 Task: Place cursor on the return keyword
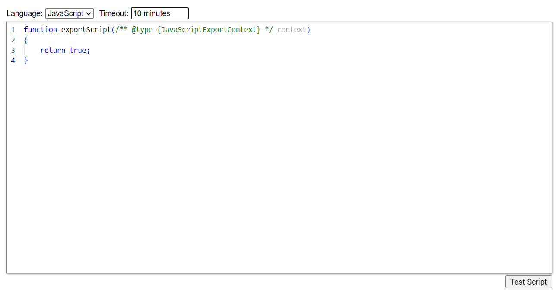click(x=53, y=51)
